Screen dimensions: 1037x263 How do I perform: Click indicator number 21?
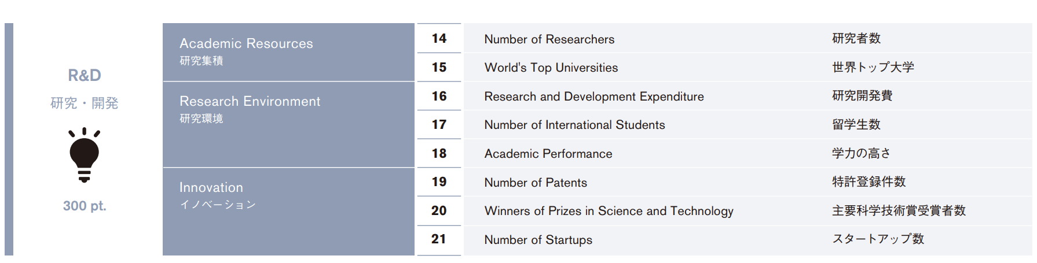tap(439, 239)
